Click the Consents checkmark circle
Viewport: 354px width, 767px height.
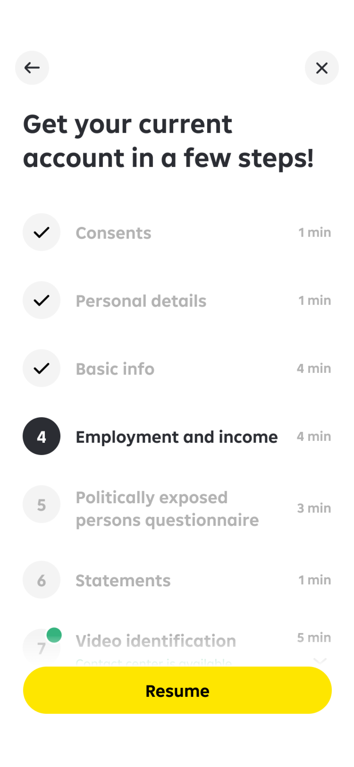pyautogui.click(x=42, y=232)
